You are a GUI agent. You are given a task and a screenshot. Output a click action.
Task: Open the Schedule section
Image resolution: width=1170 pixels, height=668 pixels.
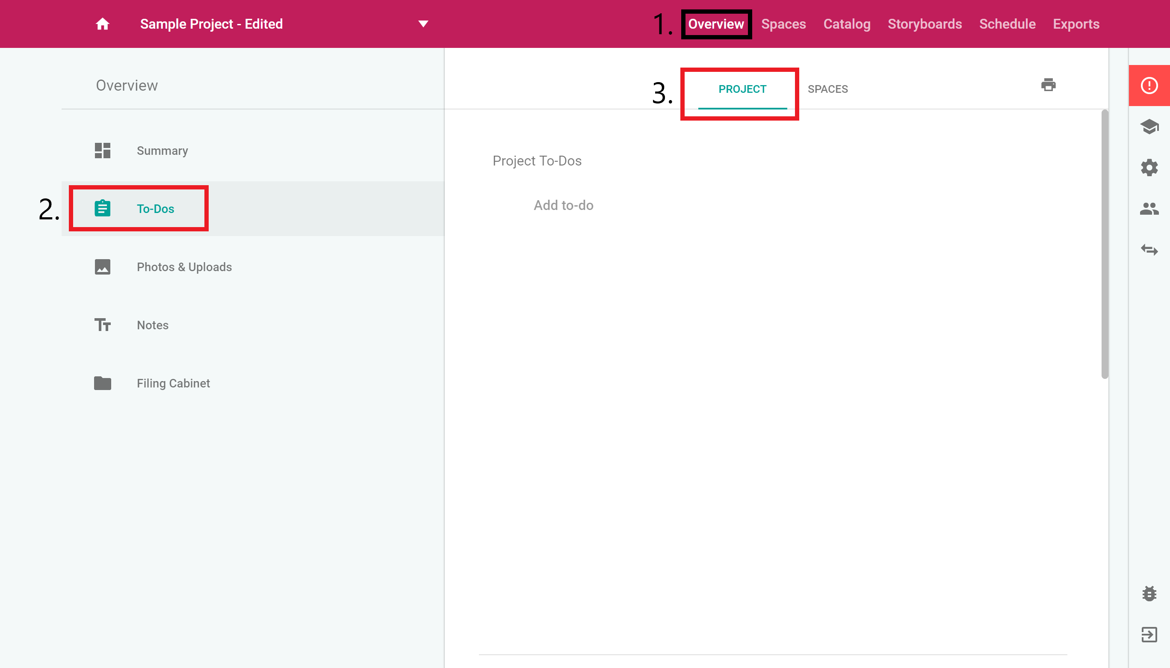pos(1007,24)
